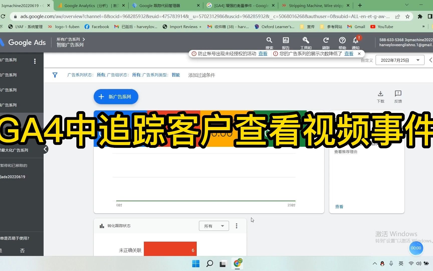
Task: Select 最大化广告系列 in sidebar
Action: (x=22, y=150)
